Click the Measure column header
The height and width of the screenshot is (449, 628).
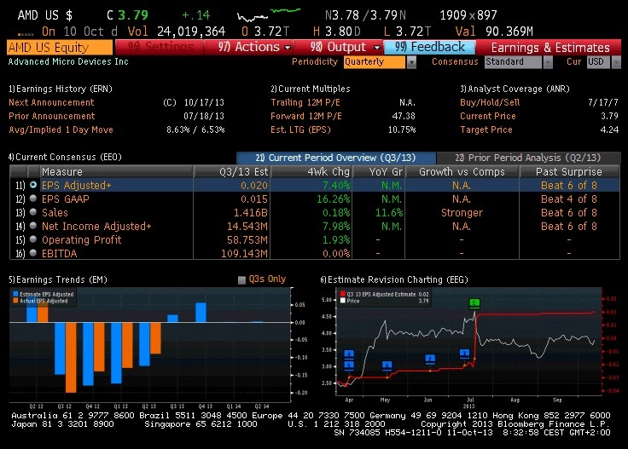tap(116, 171)
